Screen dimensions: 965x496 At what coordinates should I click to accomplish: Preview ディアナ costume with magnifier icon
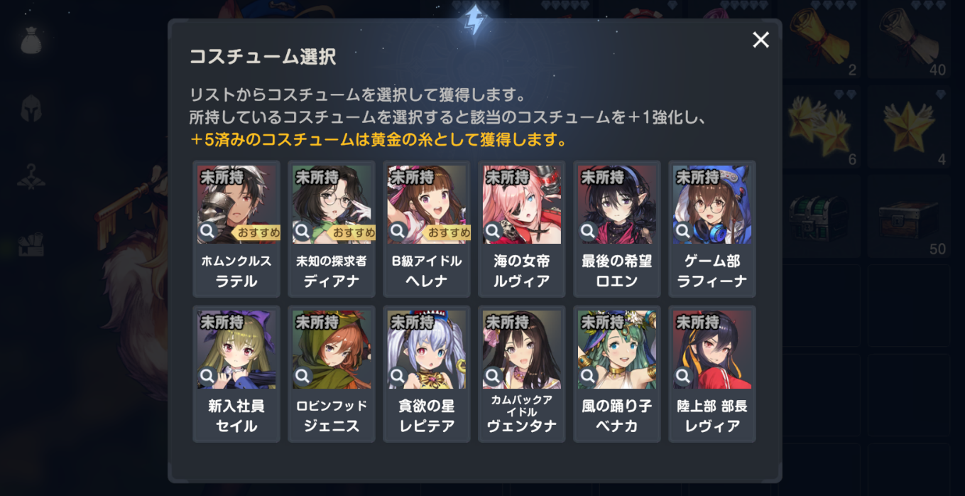(x=303, y=231)
